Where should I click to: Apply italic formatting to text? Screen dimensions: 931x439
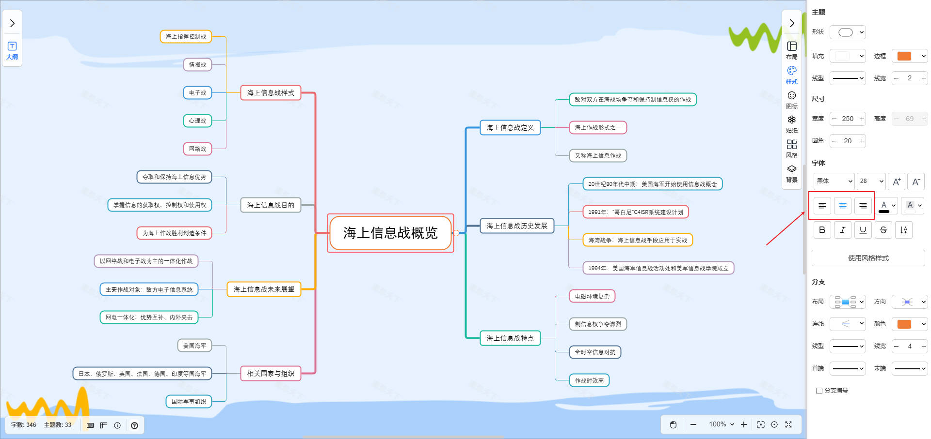coord(842,230)
